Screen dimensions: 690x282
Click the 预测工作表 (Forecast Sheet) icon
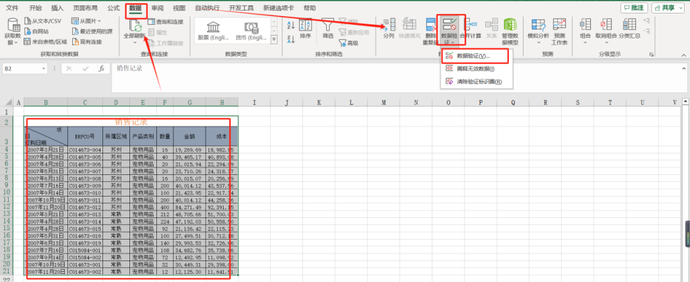pyautogui.click(x=559, y=25)
